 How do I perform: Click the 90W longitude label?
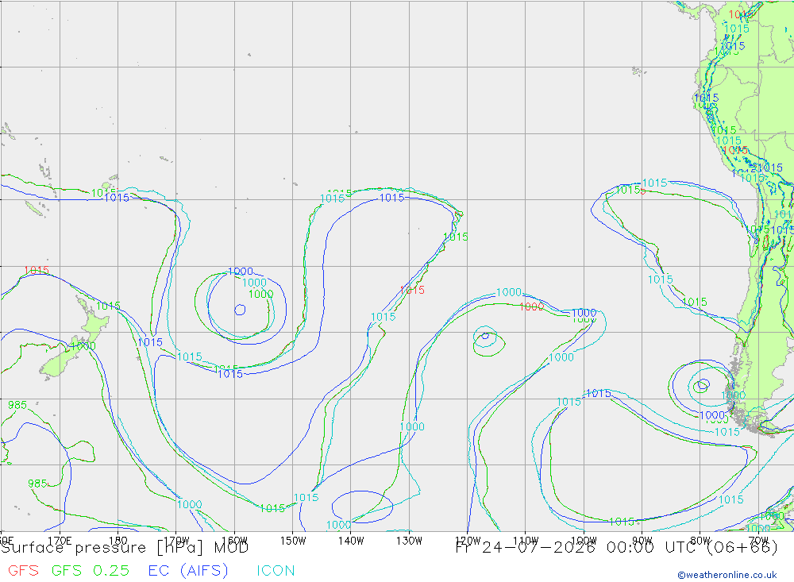pos(642,541)
